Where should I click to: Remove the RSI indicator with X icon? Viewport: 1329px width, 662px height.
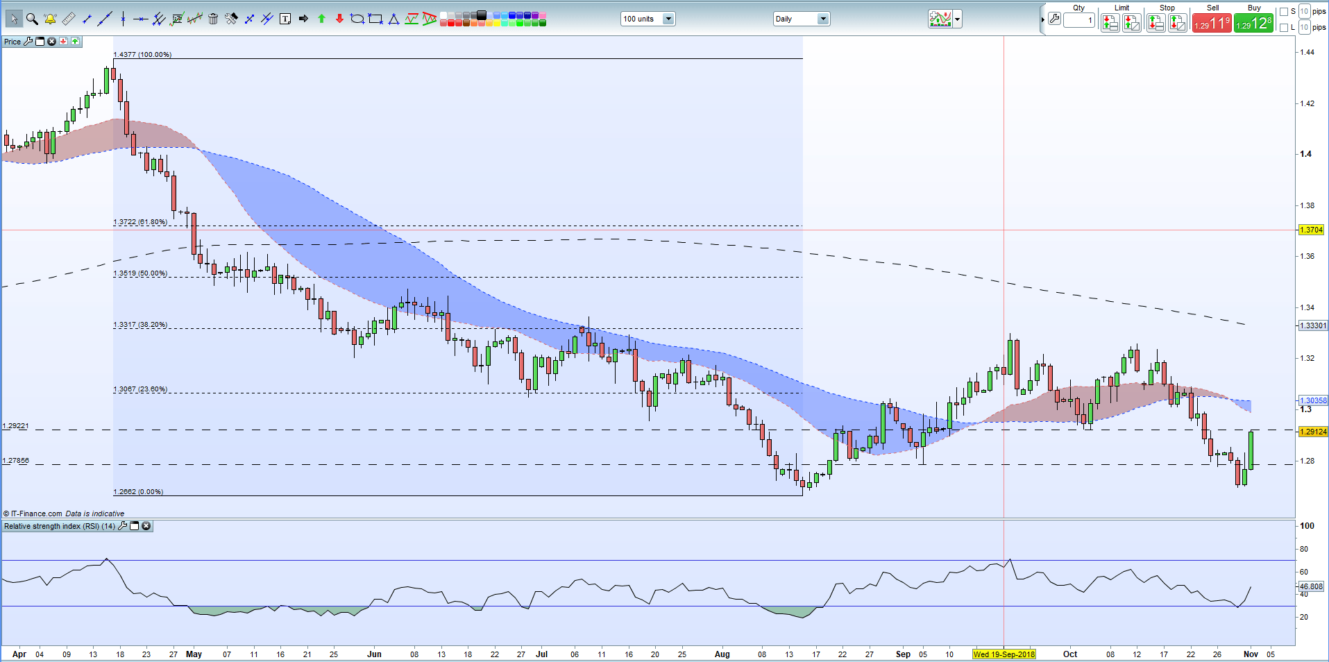coord(146,526)
